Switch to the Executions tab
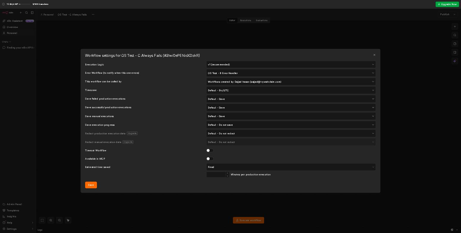The height and width of the screenshot is (233, 461). click(246, 21)
